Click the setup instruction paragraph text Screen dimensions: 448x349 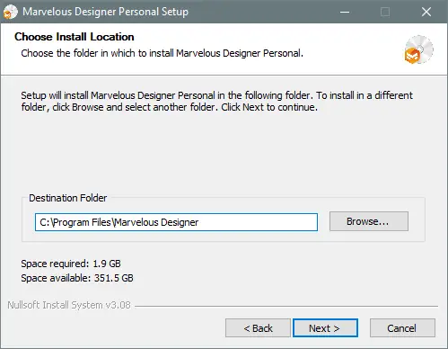(x=216, y=102)
